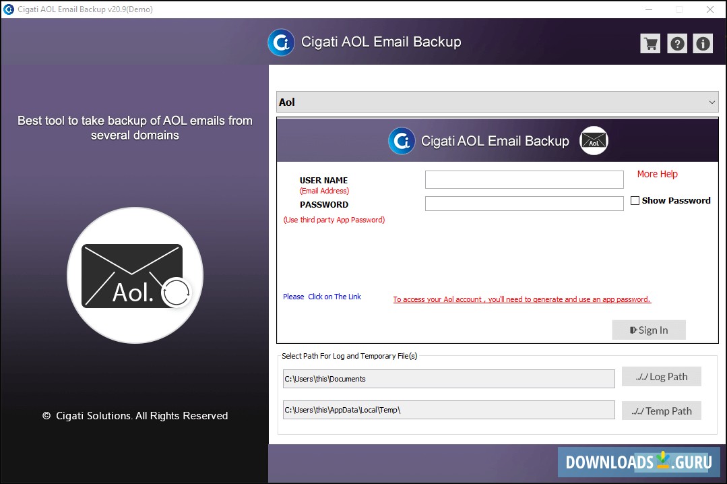Click the large Aol mail backup illustration

135,275
